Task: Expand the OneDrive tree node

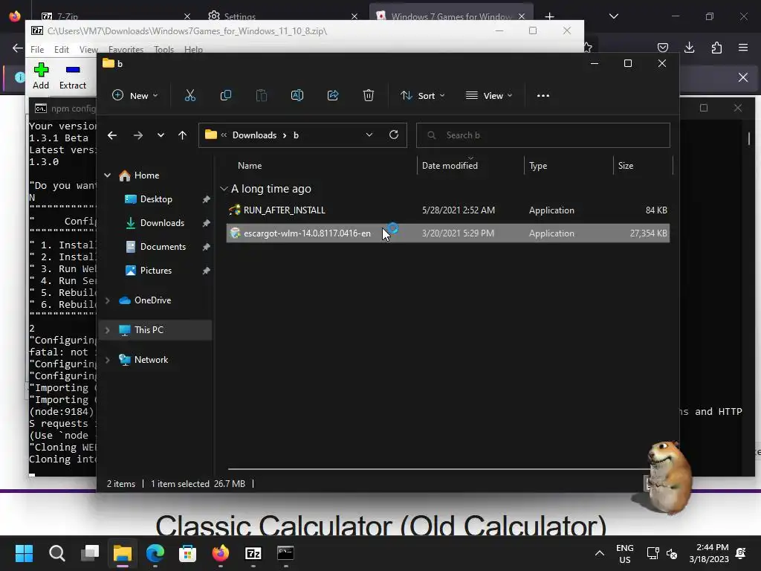Action: coord(107,300)
